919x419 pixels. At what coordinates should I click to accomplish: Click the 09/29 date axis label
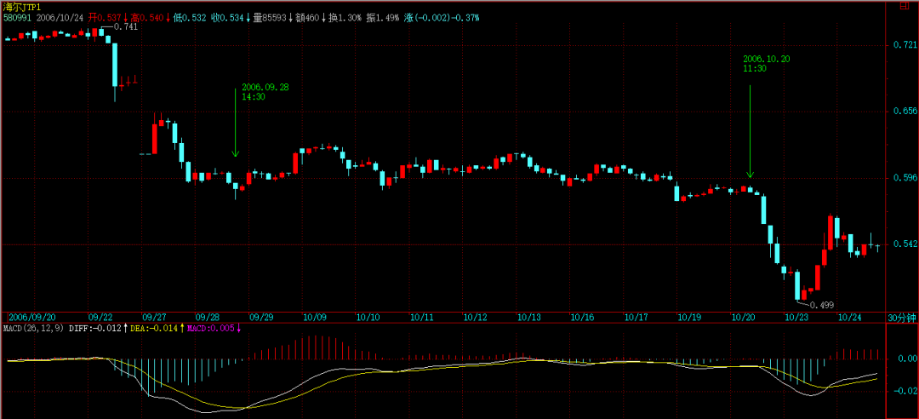(261, 318)
